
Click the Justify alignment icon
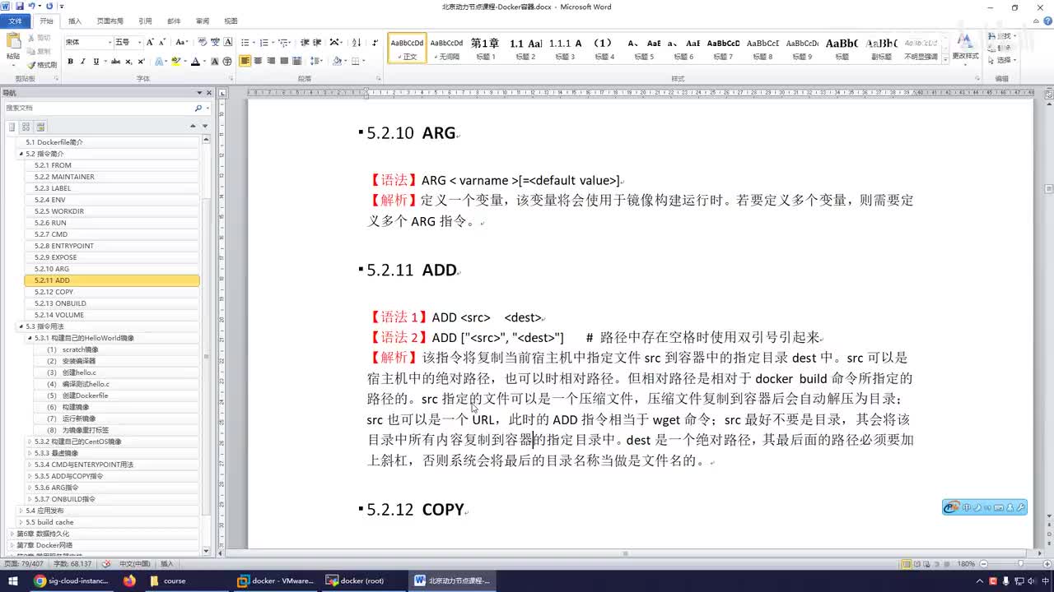tap(285, 62)
